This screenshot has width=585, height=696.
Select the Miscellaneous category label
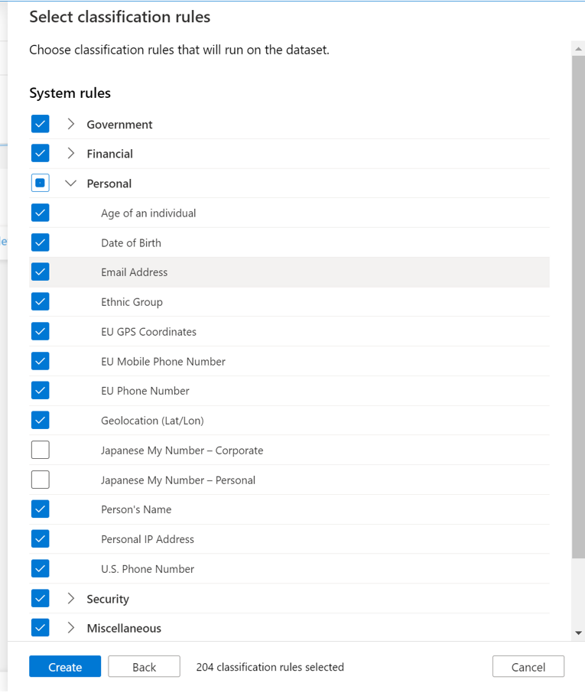(x=124, y=629)
